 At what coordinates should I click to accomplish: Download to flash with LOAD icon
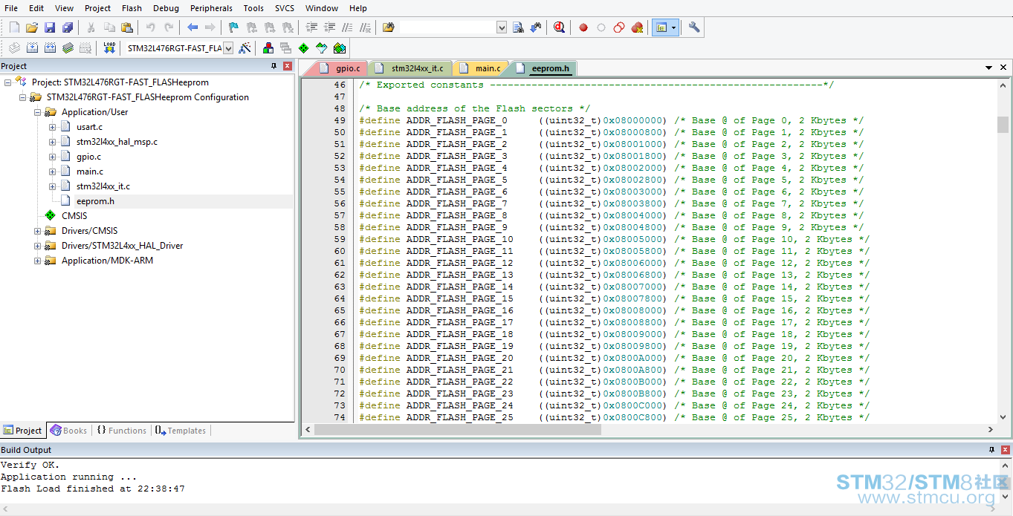point(109,48)
